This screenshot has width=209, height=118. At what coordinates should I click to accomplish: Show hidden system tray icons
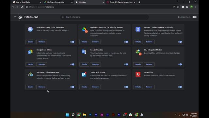click(176, 115)
